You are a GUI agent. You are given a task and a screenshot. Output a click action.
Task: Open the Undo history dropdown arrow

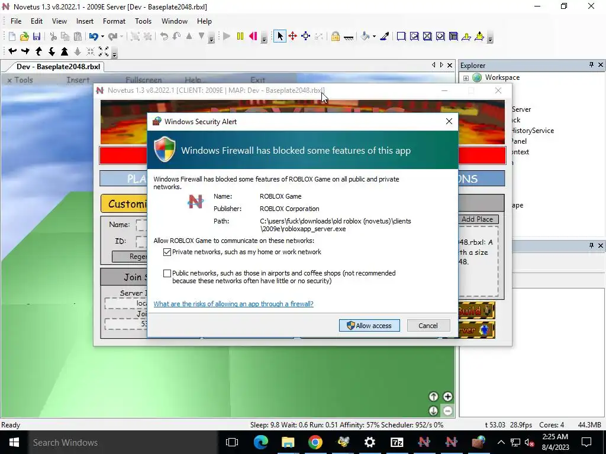click(102, 37)
